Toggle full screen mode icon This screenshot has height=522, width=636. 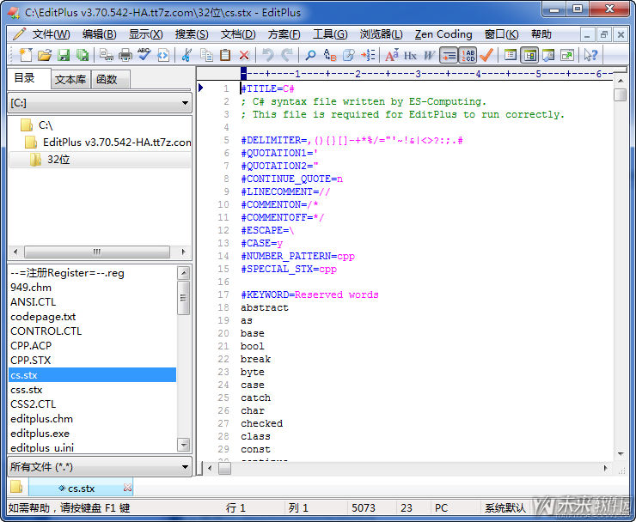567,55
